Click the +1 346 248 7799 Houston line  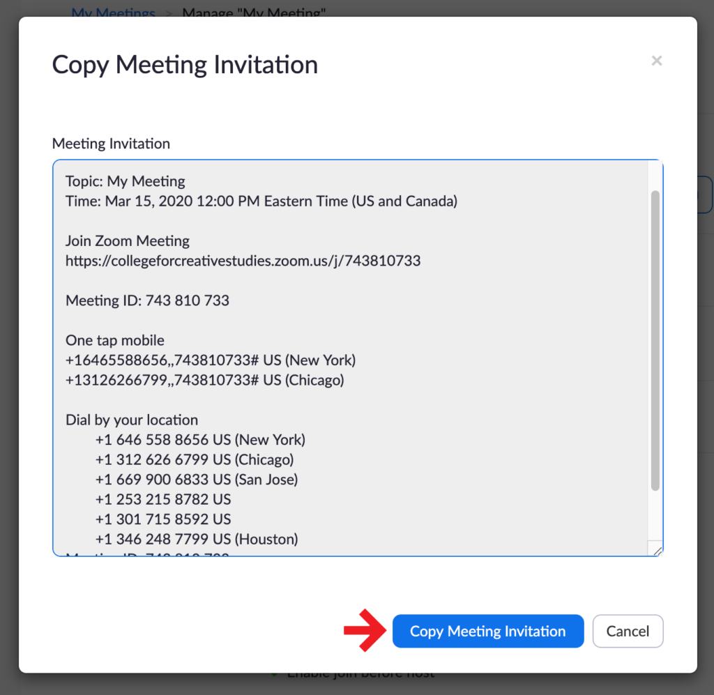point(197,539)
